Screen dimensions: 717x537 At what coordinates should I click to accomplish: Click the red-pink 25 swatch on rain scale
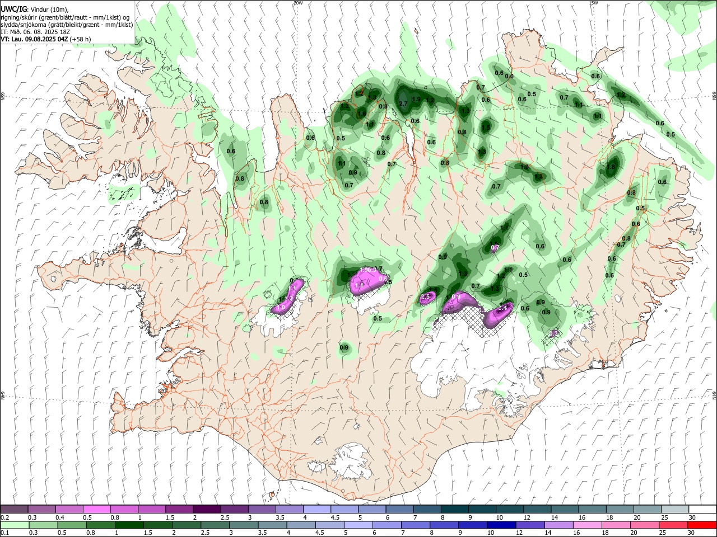click(672, 525)
